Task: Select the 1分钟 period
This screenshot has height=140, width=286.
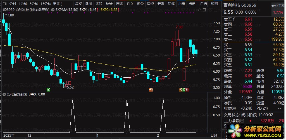Action: pos(23,4)
